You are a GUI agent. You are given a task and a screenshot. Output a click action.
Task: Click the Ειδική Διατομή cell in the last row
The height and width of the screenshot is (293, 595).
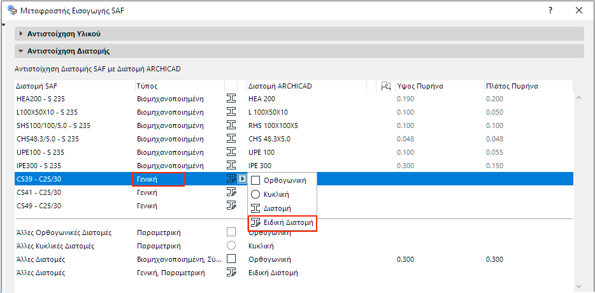[x=273, y=273]
